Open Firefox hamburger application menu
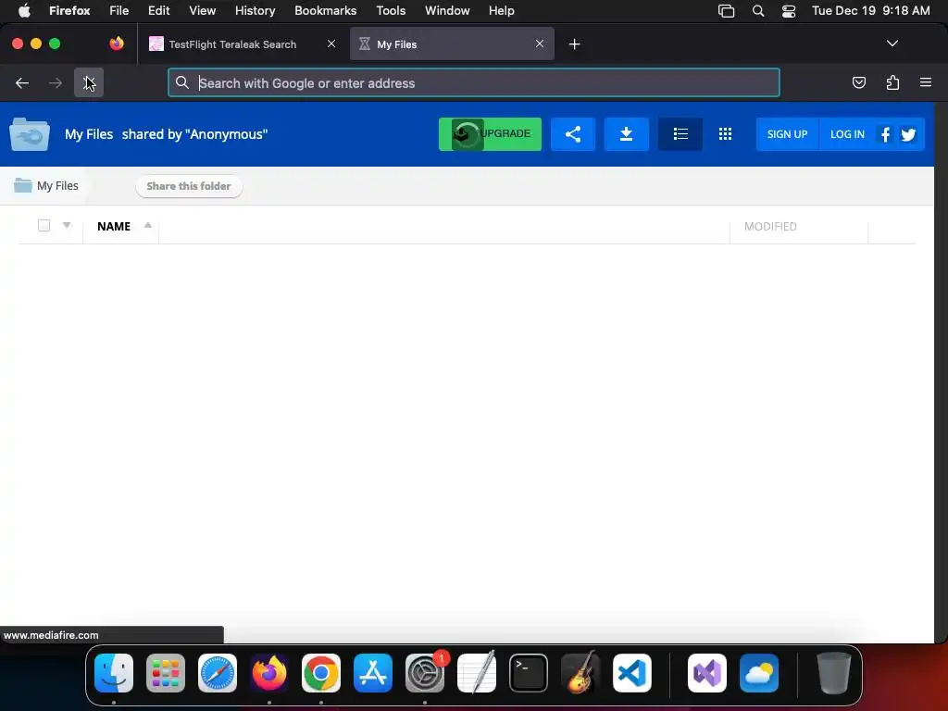 click(x=925, y=82)
